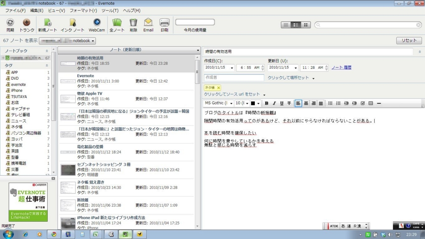Center align text
425x239 pixels.
[306, 103]
